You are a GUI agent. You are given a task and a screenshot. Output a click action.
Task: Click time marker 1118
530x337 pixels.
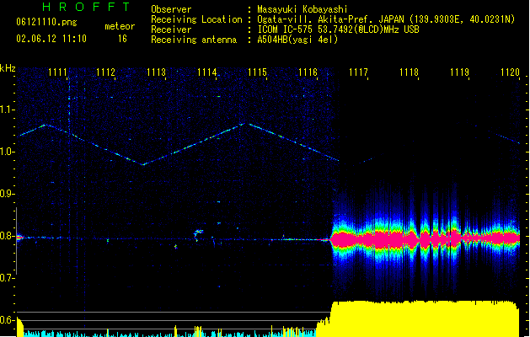click(409, 72)
